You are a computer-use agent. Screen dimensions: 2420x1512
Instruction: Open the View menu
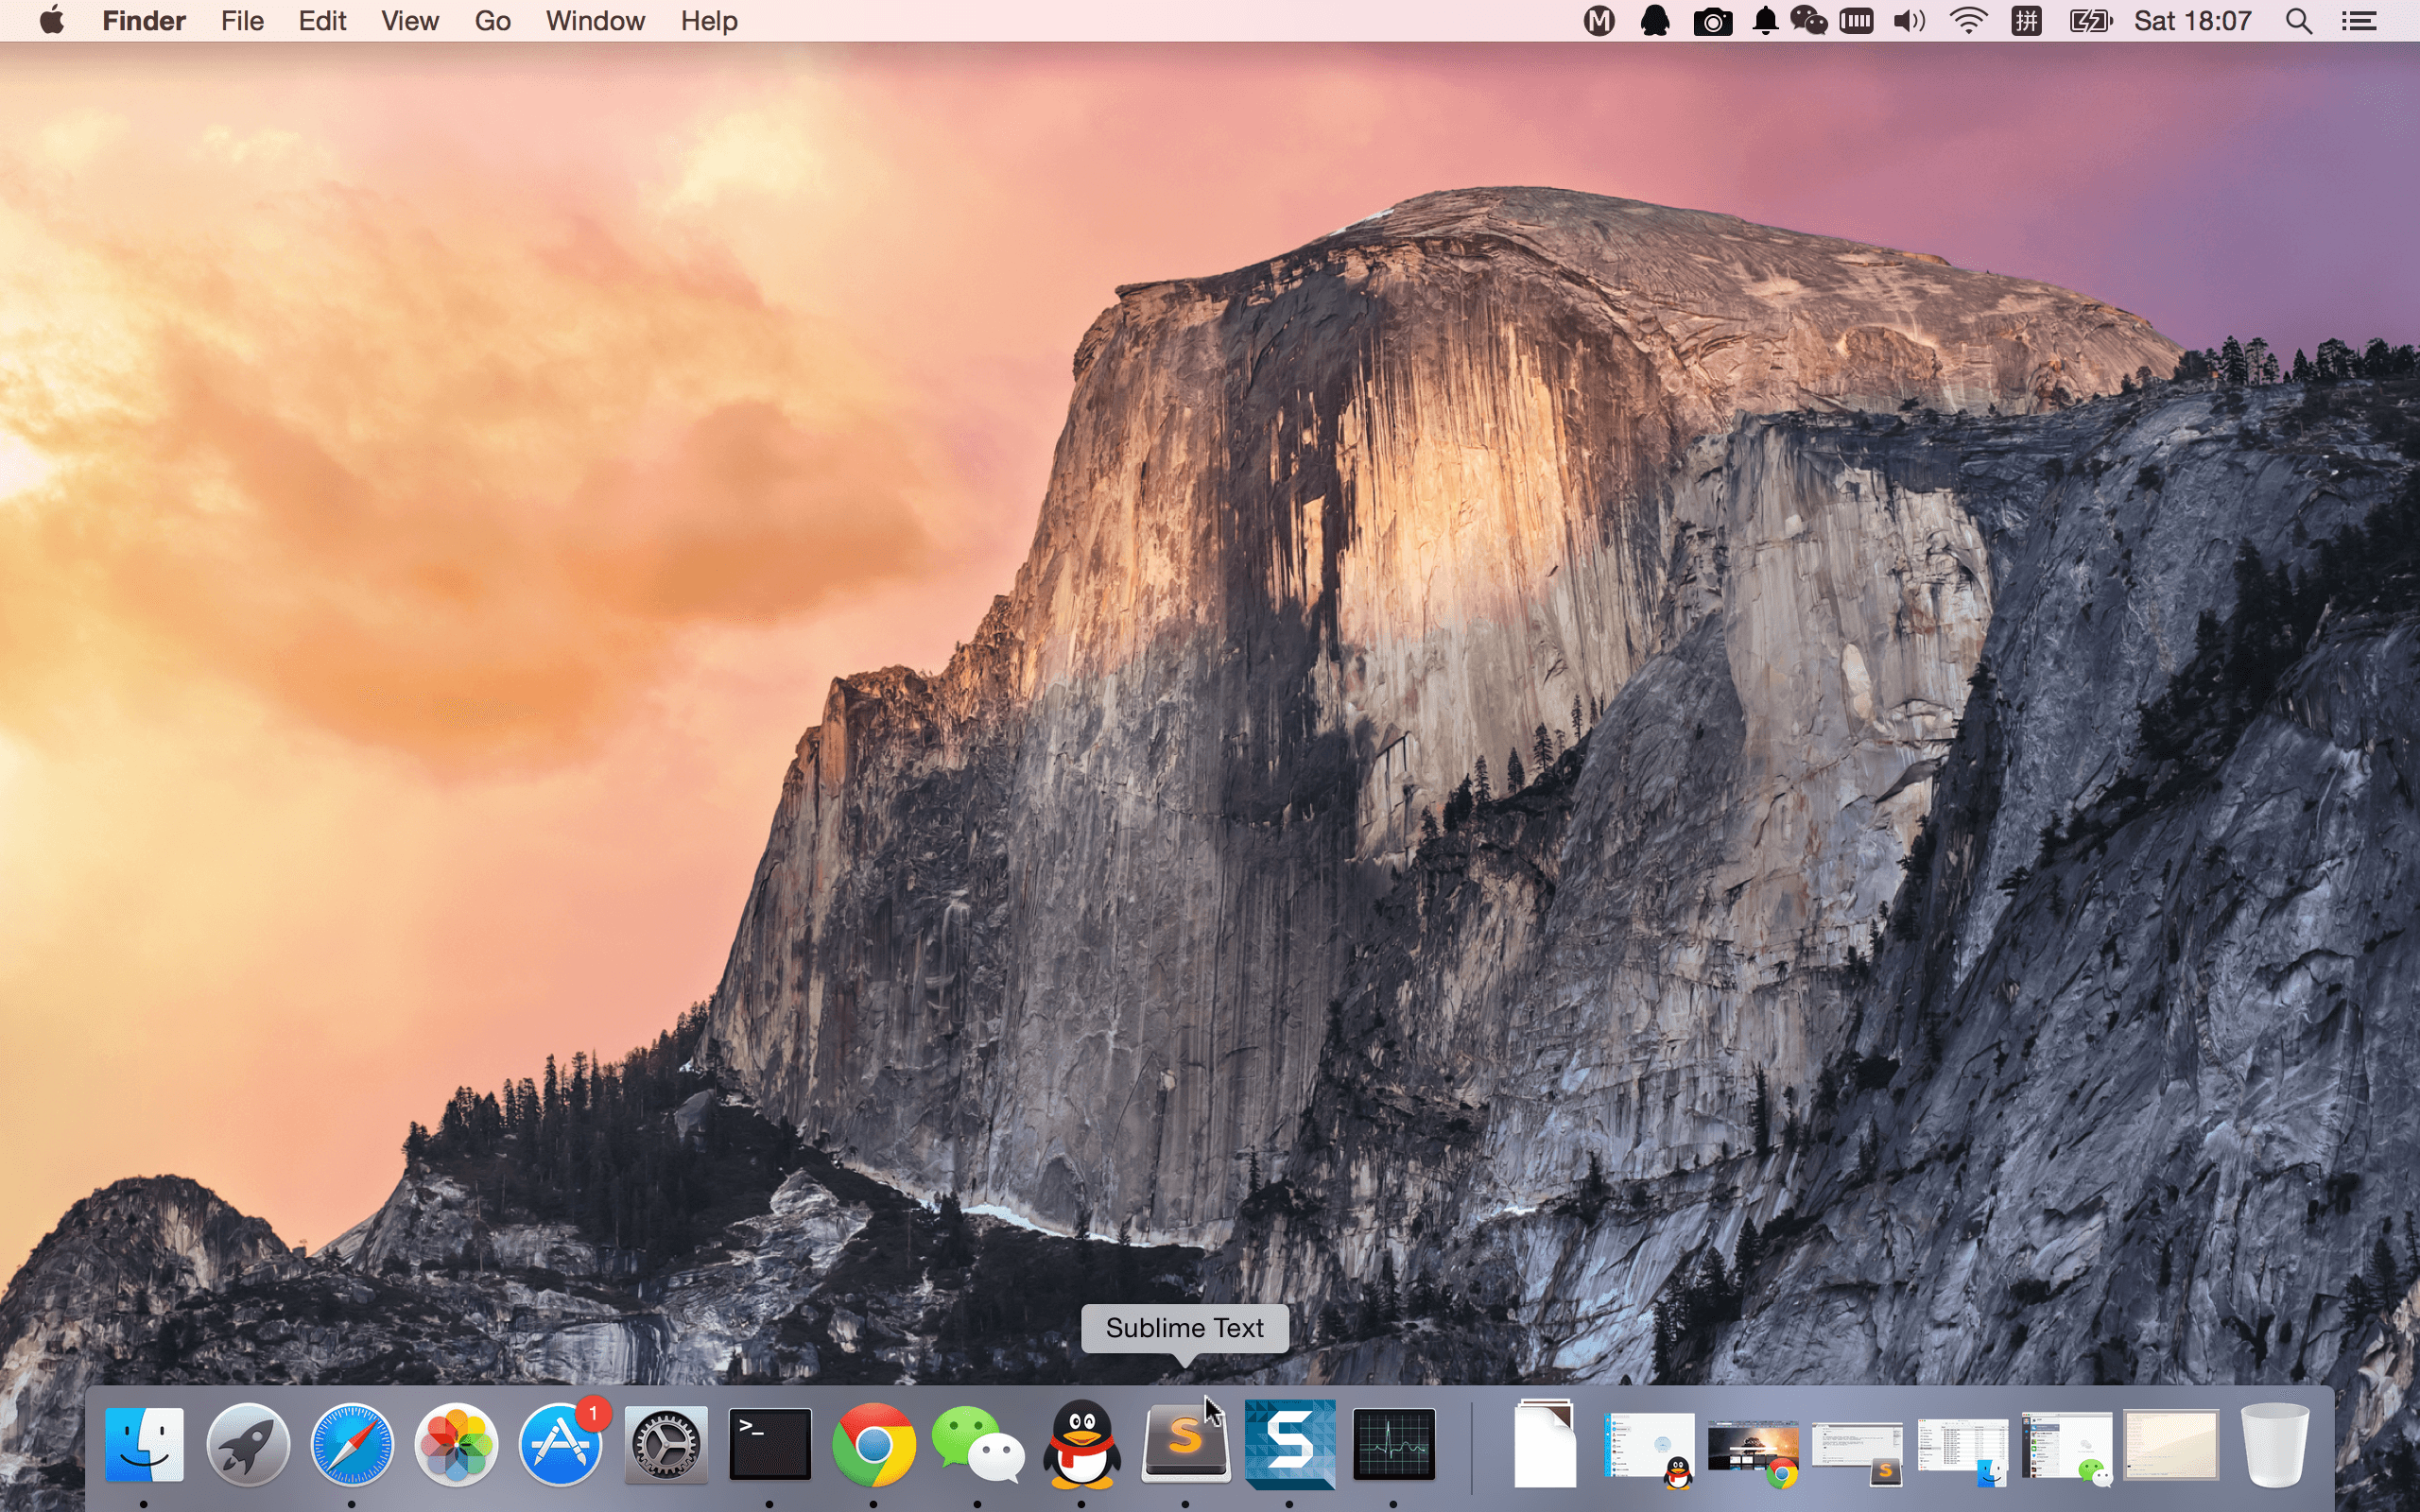pyautogui.click(x=410, y=21)
